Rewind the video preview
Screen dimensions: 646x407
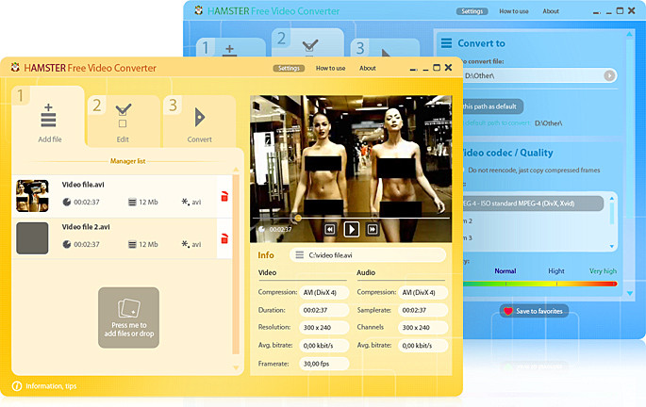pyautogui.click(x=329, y=229)
